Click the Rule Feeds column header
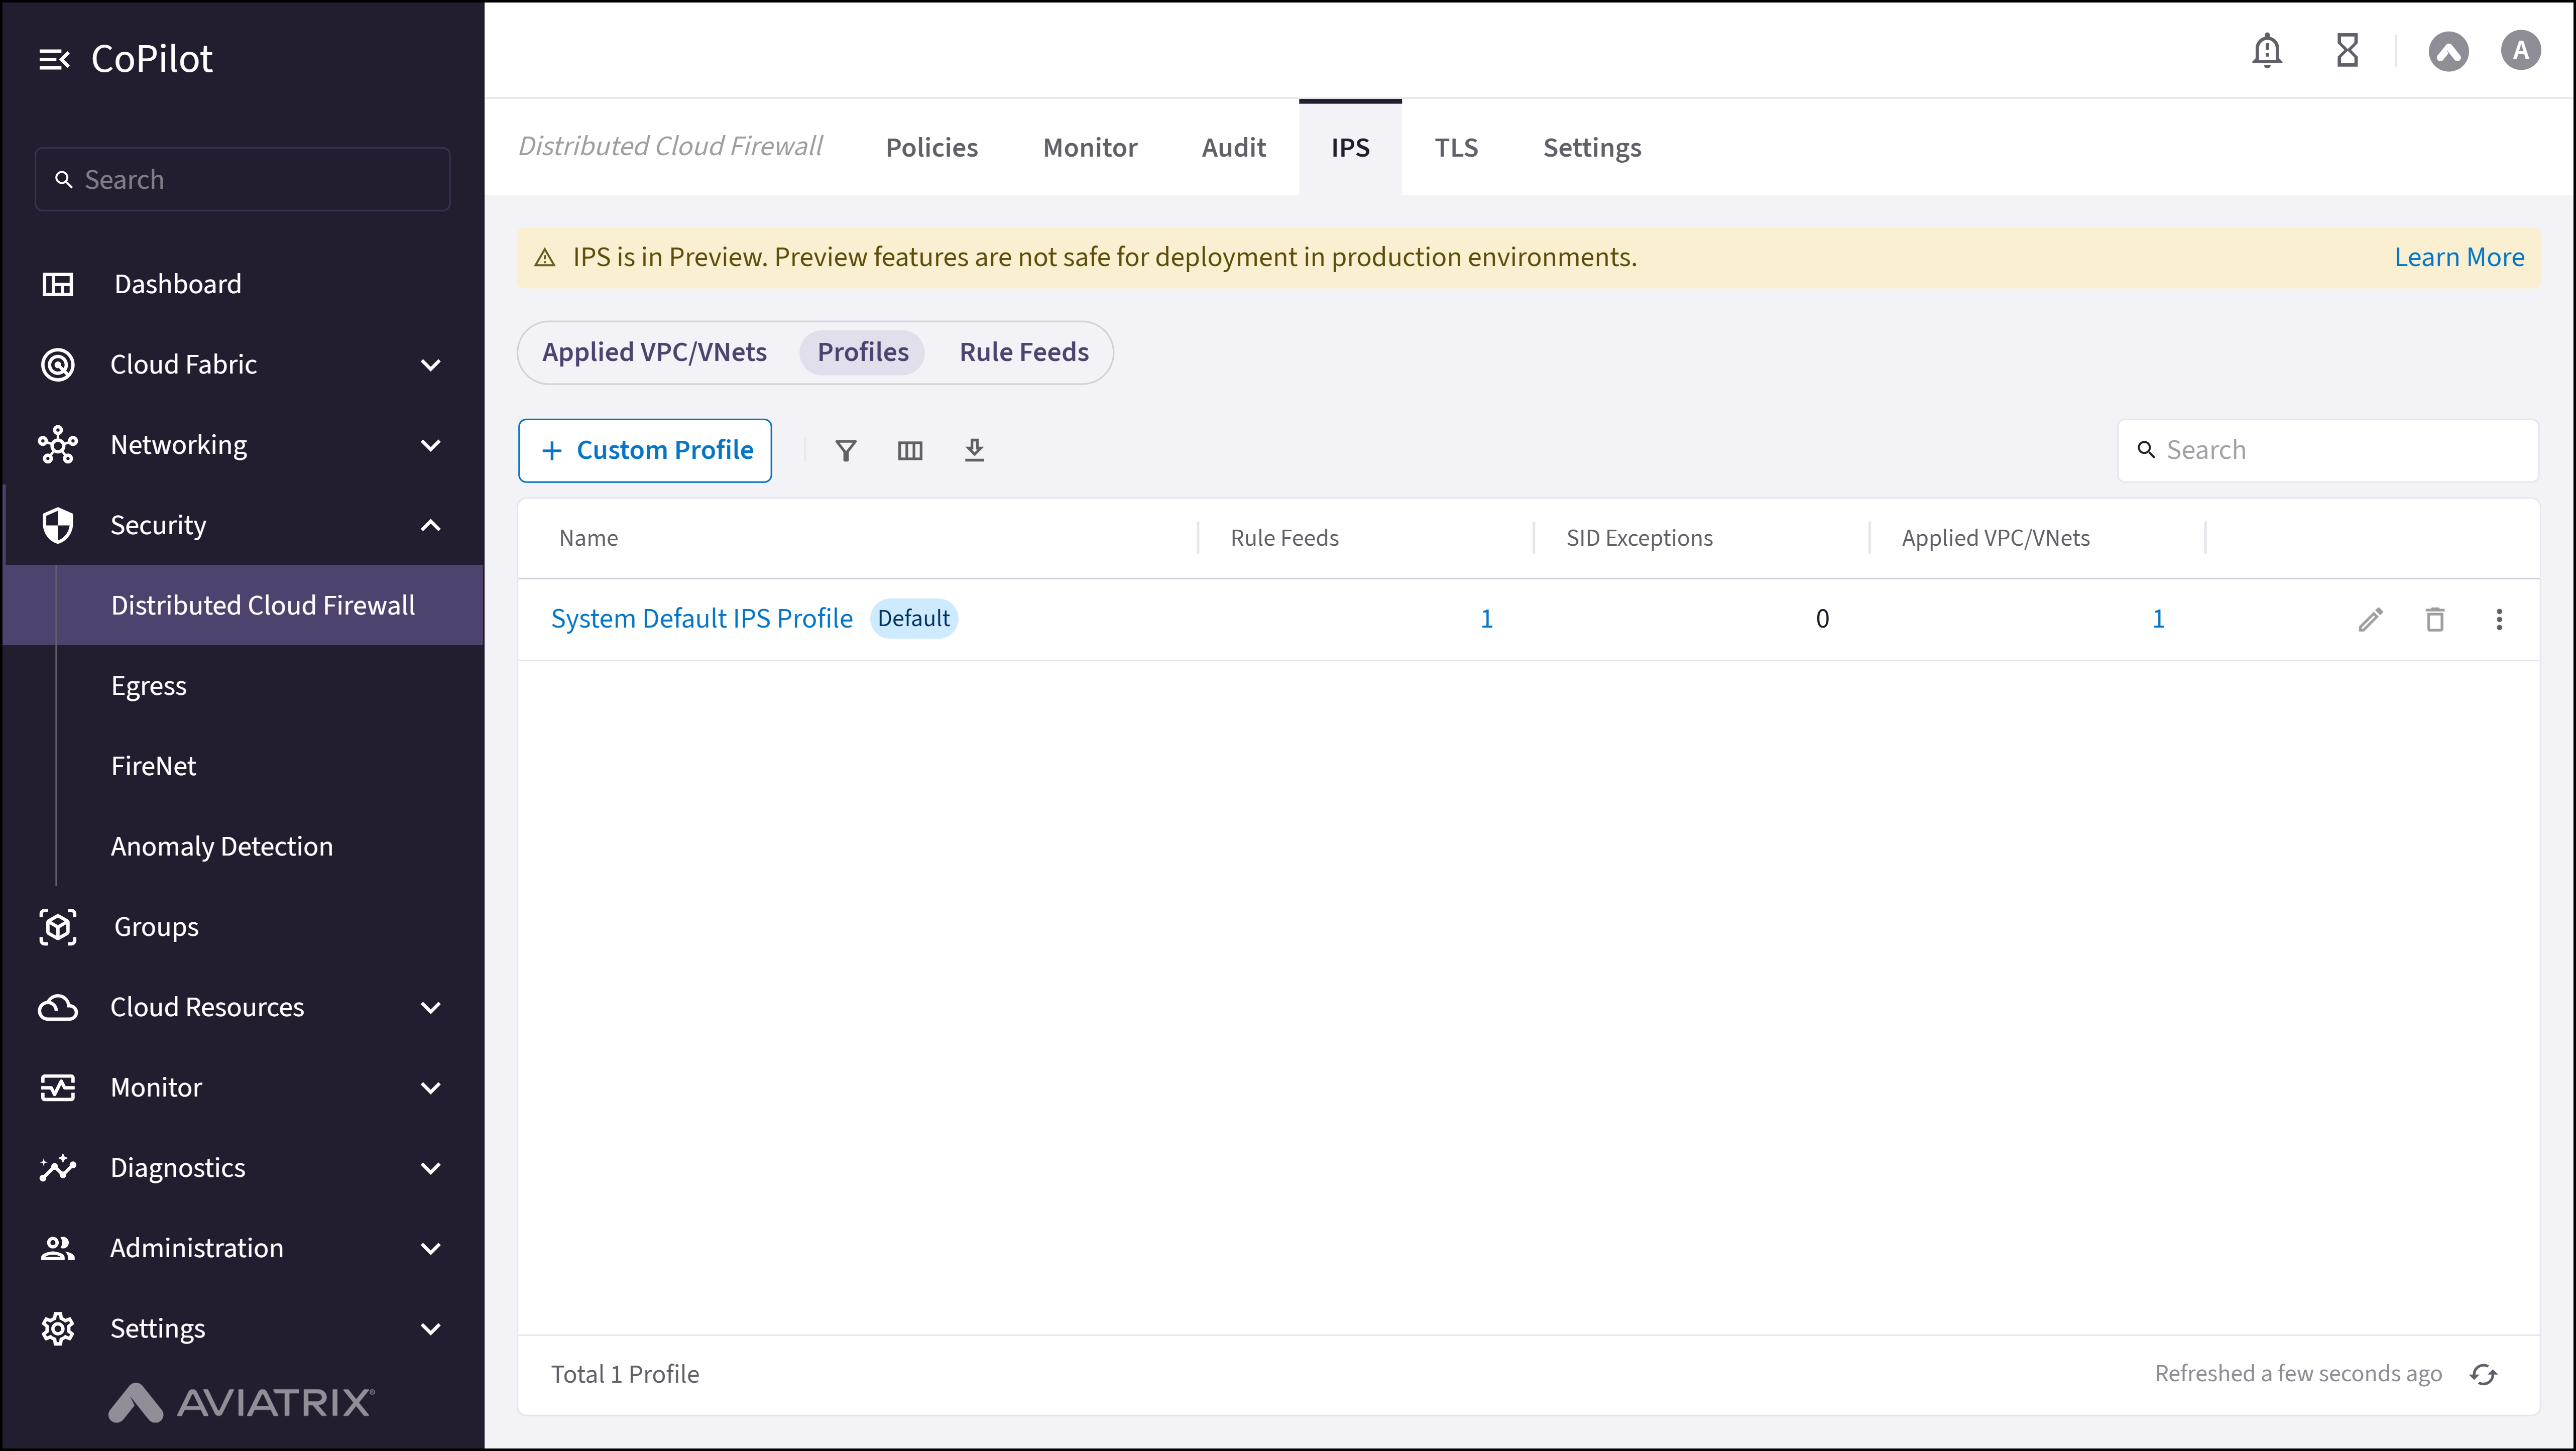This screenshot has width=2576, height=1451. click(x=1284, y=538)
